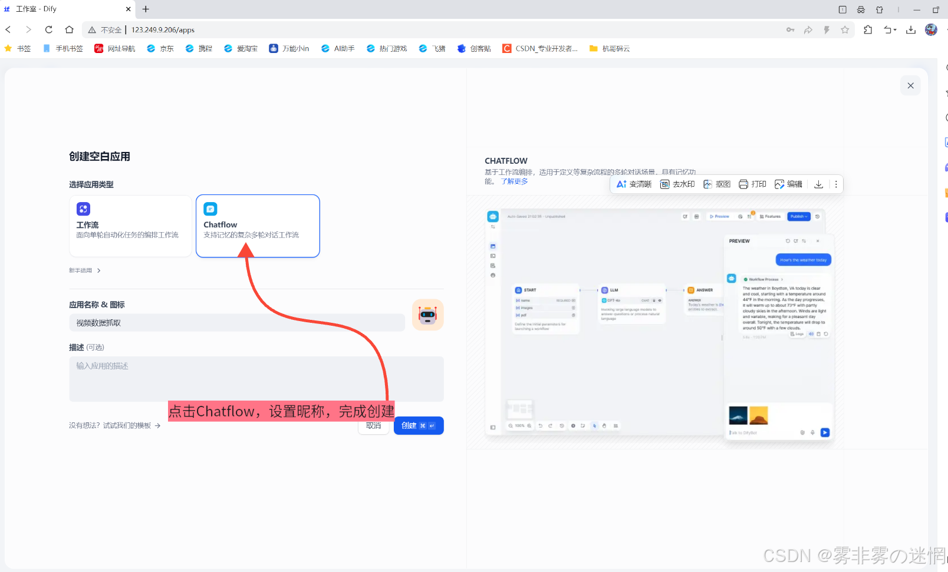This screenshot has height=572, width=948.
Task: Click the address bar URL
Action: 163,30
